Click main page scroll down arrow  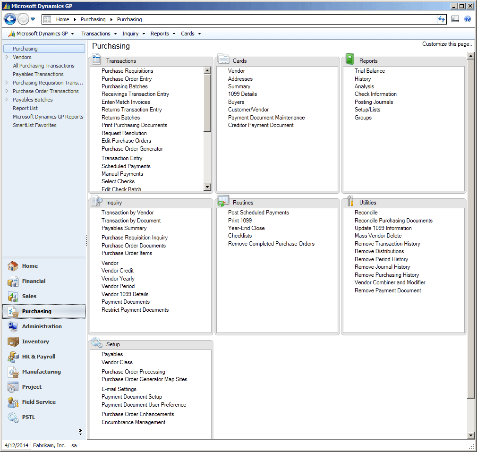pos(470,435)
